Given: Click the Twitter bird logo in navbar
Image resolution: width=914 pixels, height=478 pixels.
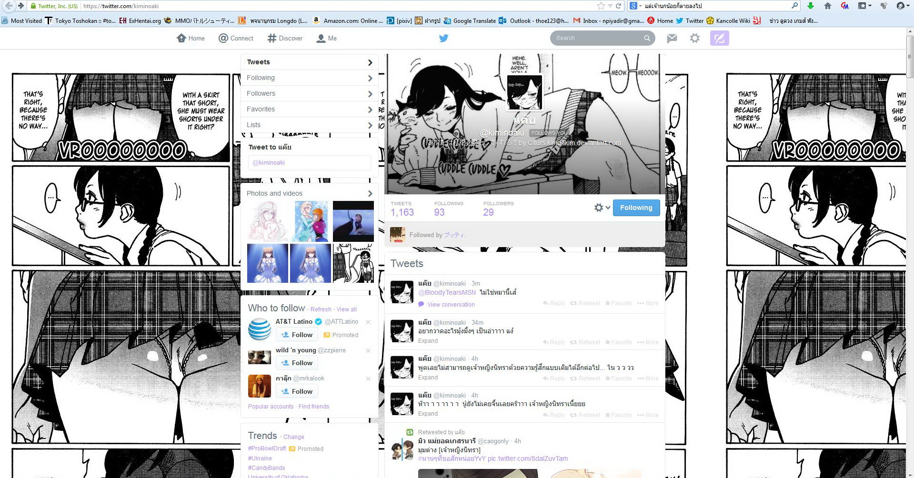Looking at the screenshot, I should 443,38.
